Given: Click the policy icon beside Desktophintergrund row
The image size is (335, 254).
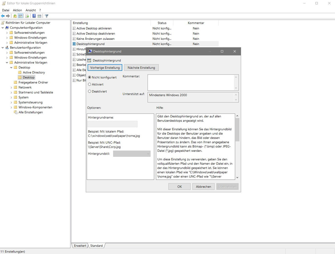Looking at the screenshot, I should pyautogui.click(x=74, y=44).
